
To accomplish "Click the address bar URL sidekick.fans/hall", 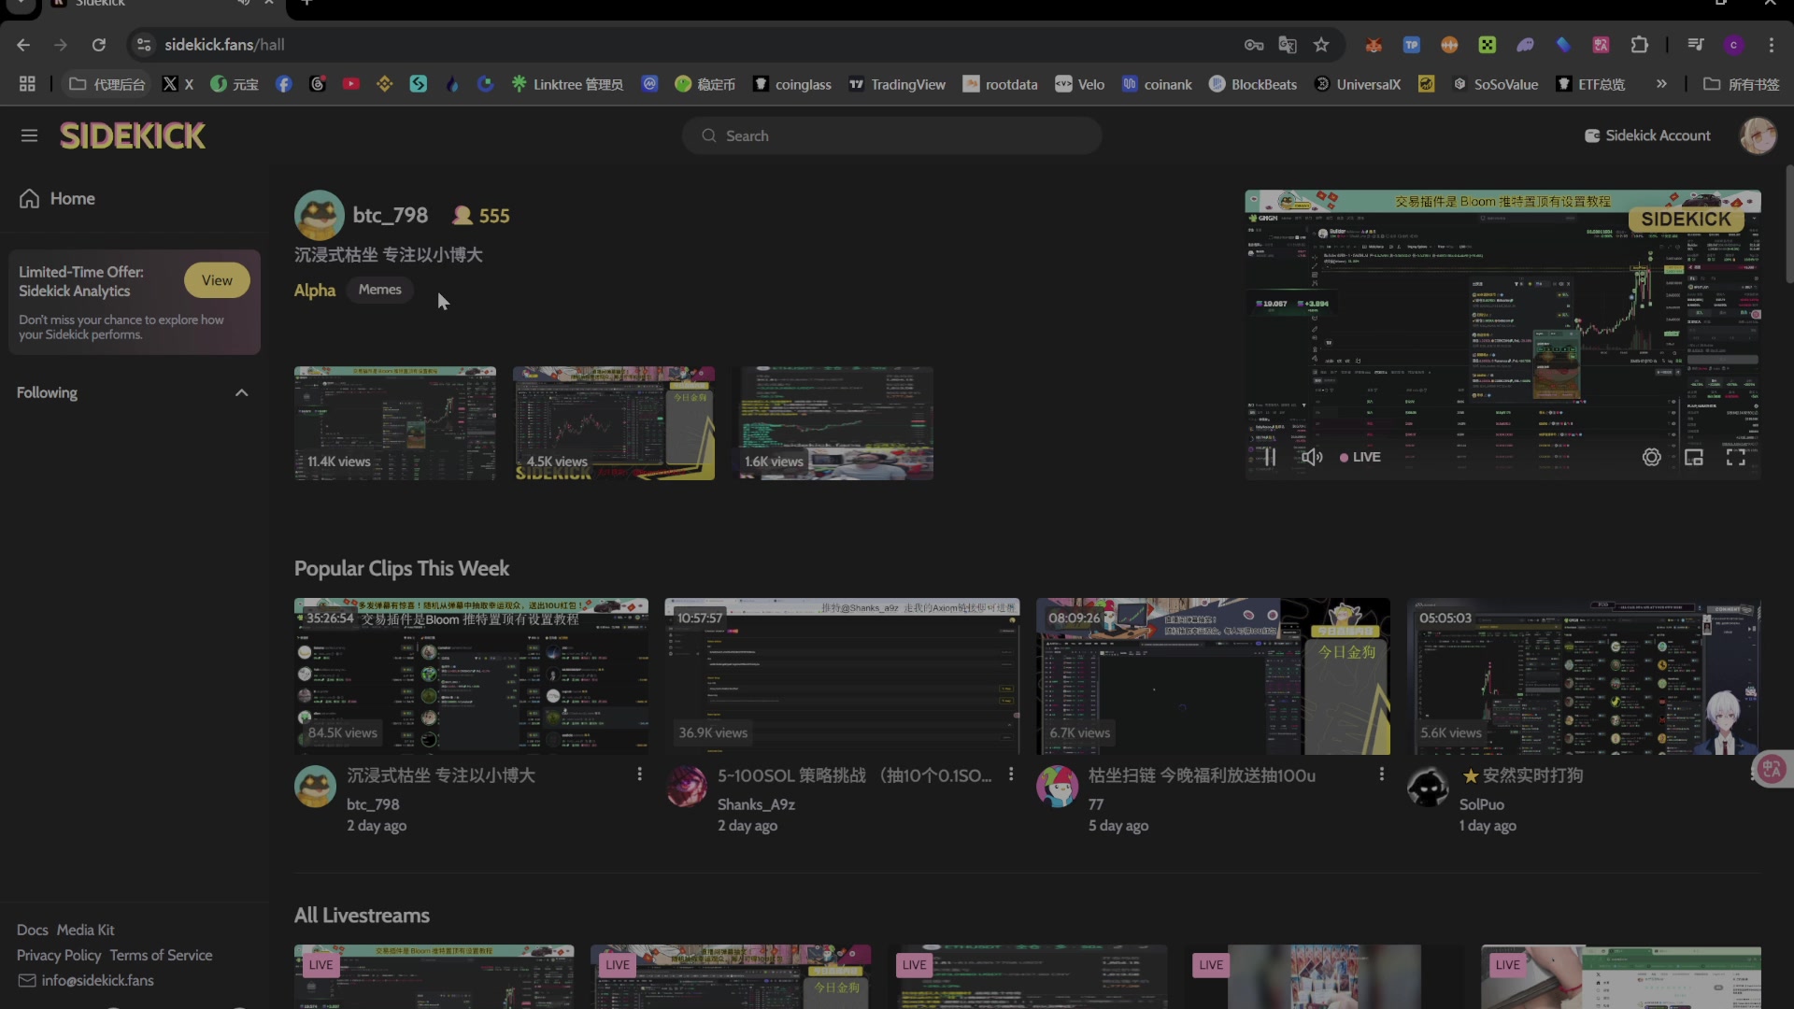I will coord(224,45).
